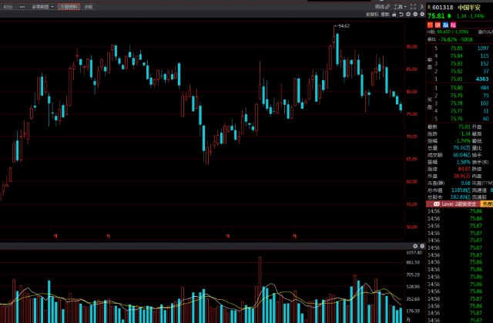Screen dimensions: 493x323
Task: Click the pen icon next to 画线
Action: [x=389, y=6]
